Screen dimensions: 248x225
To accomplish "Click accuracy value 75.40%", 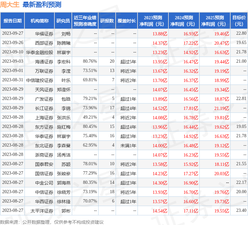I will pyautogui.click(x=90, y=136).
